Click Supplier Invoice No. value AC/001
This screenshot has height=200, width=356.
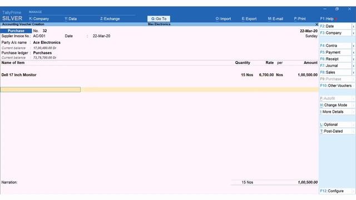point(39,36)
